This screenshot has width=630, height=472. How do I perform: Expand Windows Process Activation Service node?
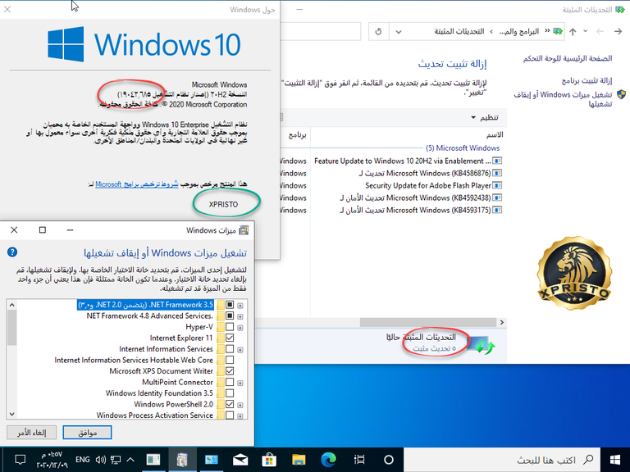tap(240, 416)
